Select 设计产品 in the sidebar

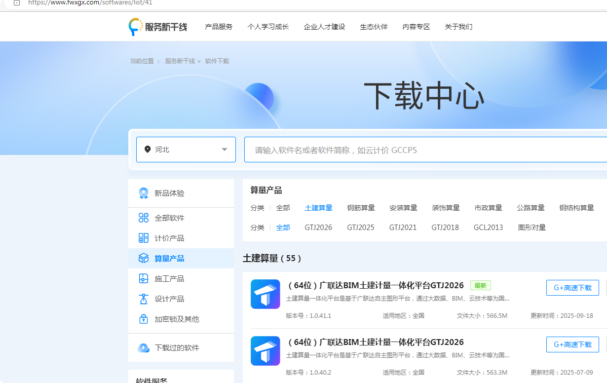click(x=181, y=299)
